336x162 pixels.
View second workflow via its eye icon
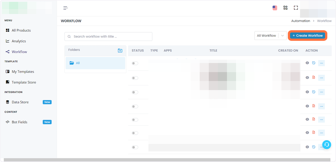(307, 78)
